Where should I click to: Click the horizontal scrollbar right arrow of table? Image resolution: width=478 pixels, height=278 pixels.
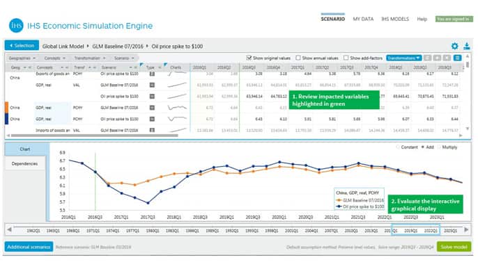[461, 136]
